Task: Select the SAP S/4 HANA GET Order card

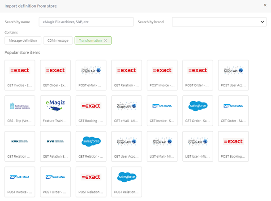Action: point(233,111)
